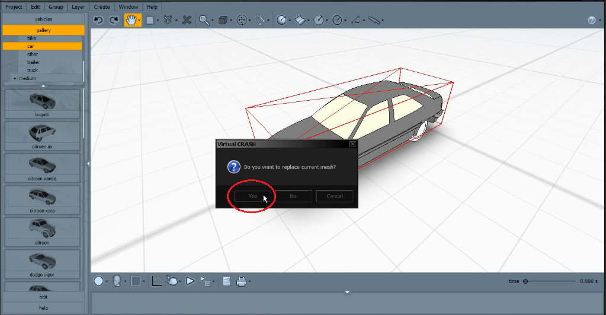Image resolution: width=606 pixels, height=315 pixels.
Task: Collapse the left panel with side arrow
Action: click(88, 164)
